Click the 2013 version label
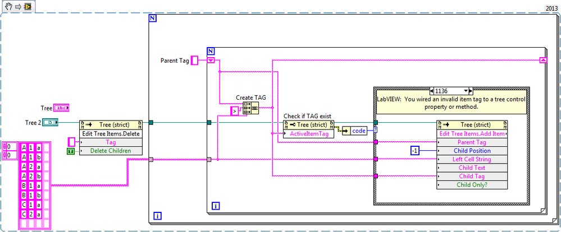 click(x=551, y=8)
